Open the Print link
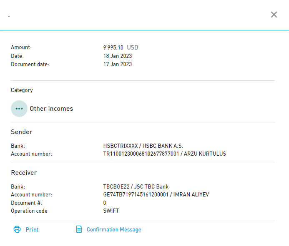The image size is (289, 246). [x=32, y=230]
